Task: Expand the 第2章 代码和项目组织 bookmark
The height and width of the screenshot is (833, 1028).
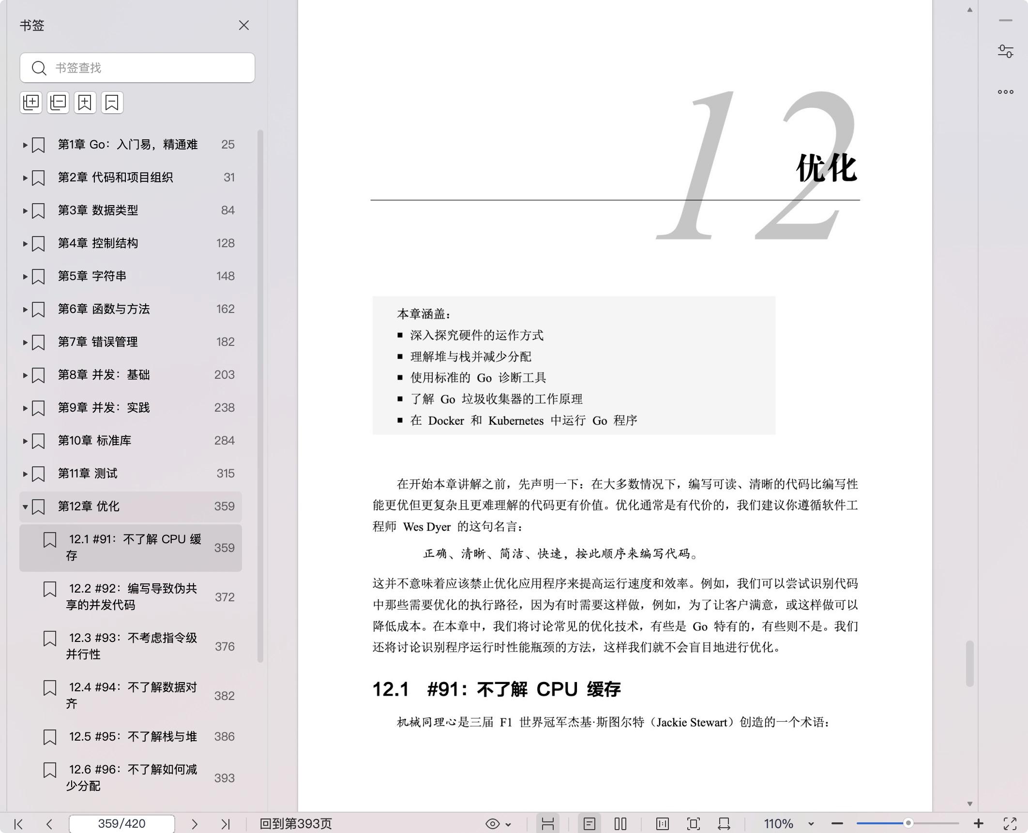Action: pos(25,178)
